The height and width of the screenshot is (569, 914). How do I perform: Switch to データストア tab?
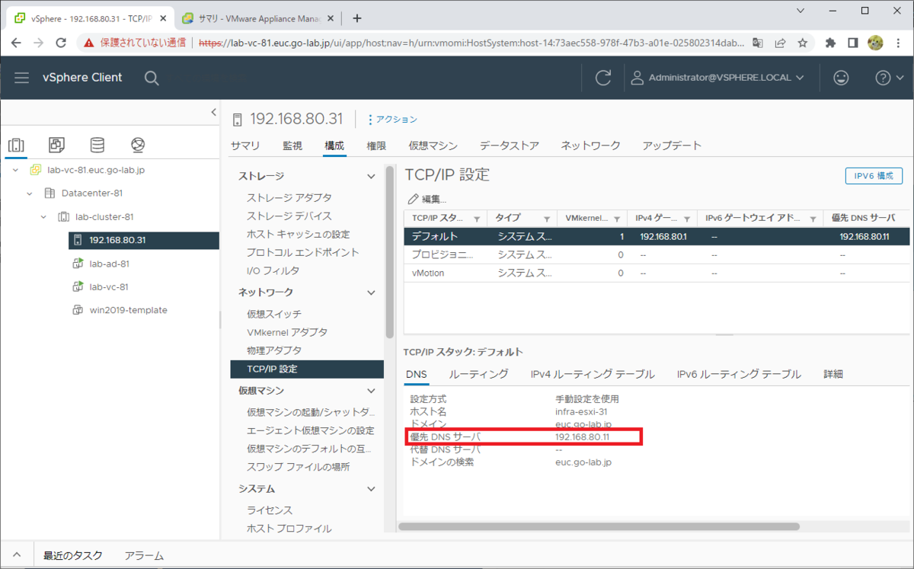point(510,145)
